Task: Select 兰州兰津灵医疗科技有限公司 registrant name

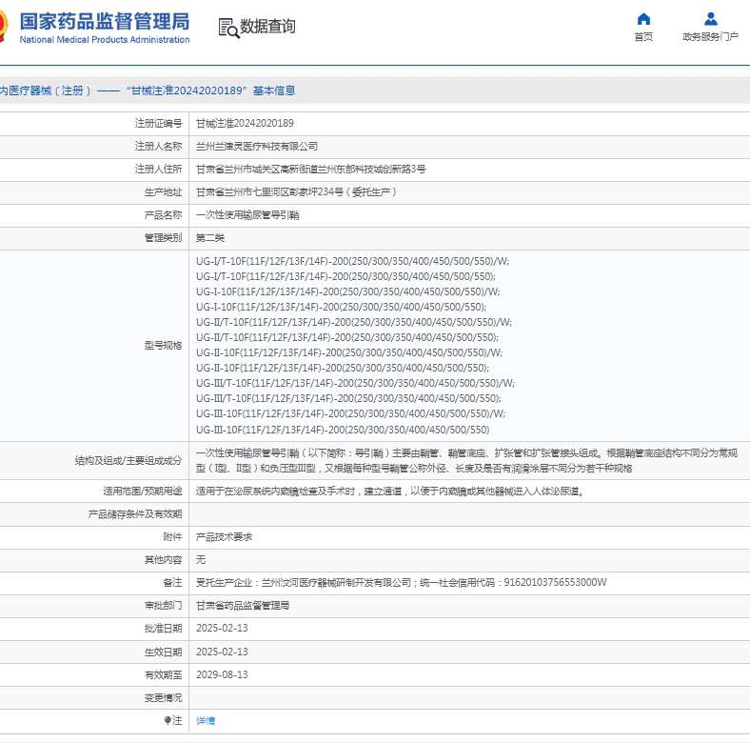Action: pyautogui.click(x=257, y=147)
